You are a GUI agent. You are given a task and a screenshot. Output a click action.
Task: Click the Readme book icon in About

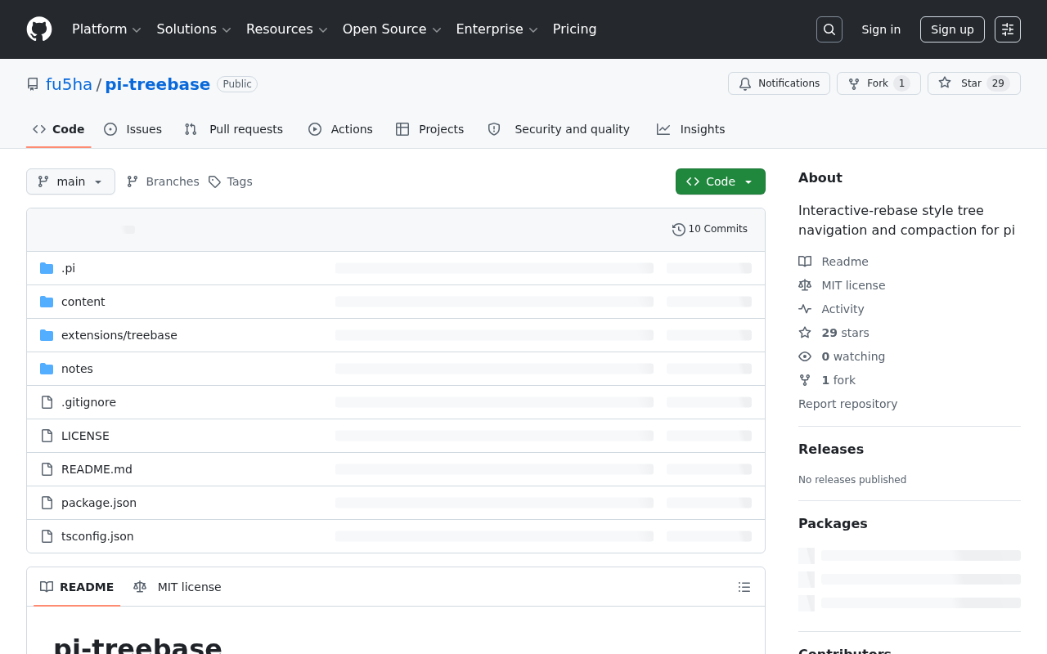pos(805,262)
